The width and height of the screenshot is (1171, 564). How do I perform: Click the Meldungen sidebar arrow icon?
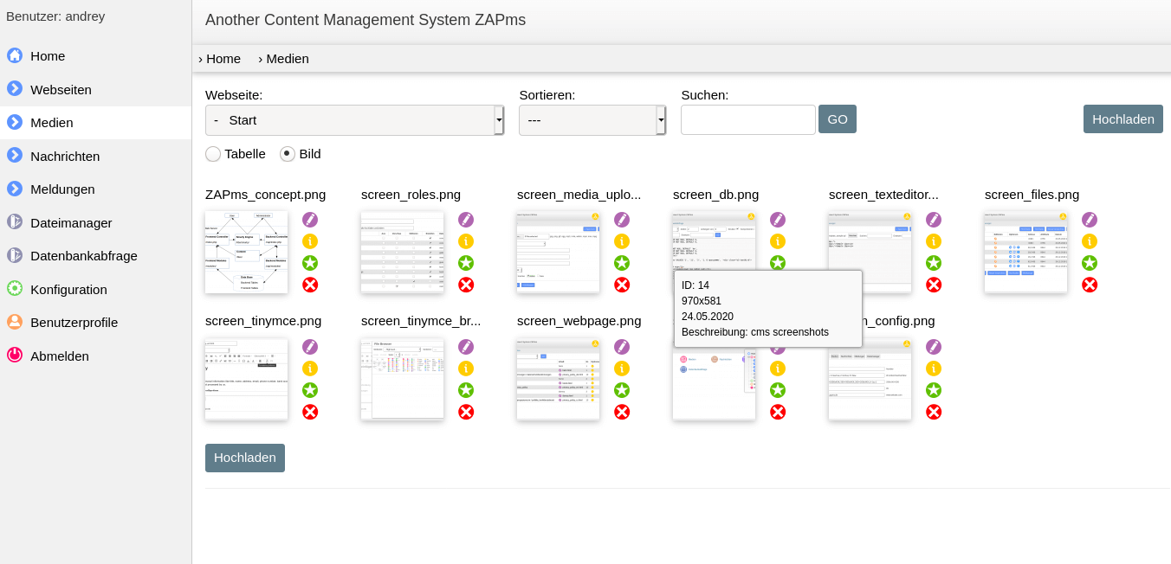click(x=15, y=189)
